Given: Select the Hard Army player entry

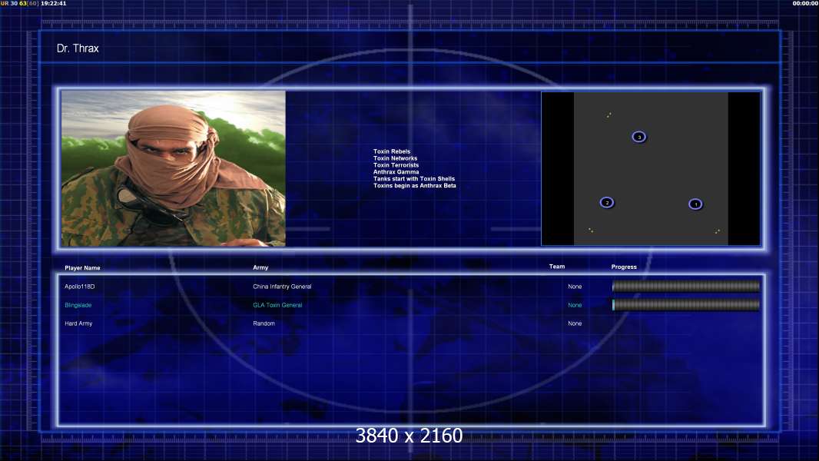Looking at the screenshot, I should [x=78, y=323].
